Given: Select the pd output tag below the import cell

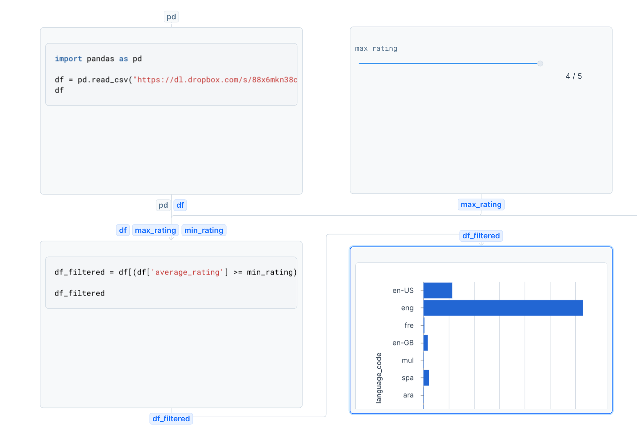Looking at the screenshot, I should click(x=163, y=205).
